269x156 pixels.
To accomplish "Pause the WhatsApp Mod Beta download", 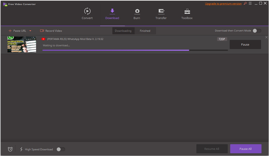I will 245,45.
